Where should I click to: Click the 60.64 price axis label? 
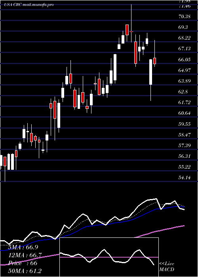point(185,113)
